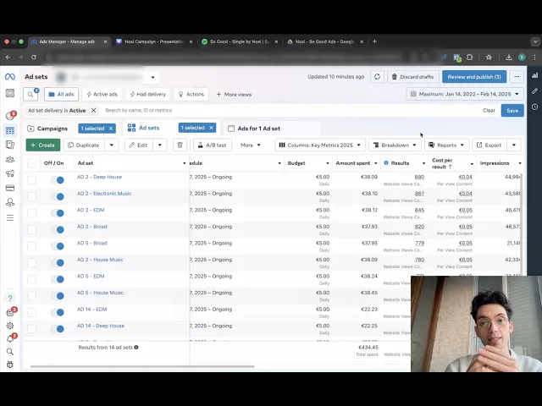
Task: Select the Had delivery view
Action: coord(148,94)
